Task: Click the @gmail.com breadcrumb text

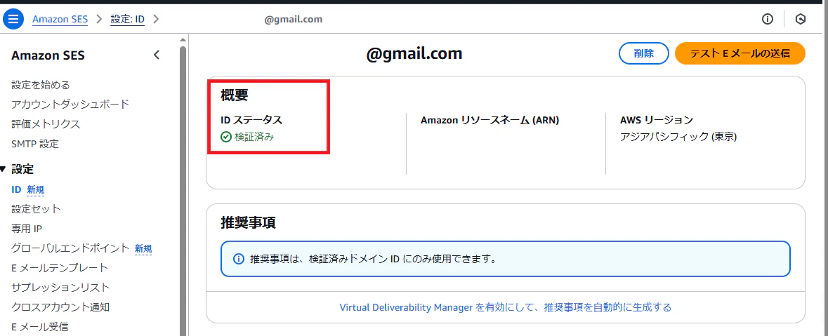Action: pos(293,20)
